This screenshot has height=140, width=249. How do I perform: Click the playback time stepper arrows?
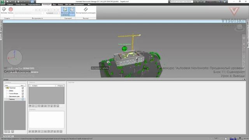(x=60, y=13)
